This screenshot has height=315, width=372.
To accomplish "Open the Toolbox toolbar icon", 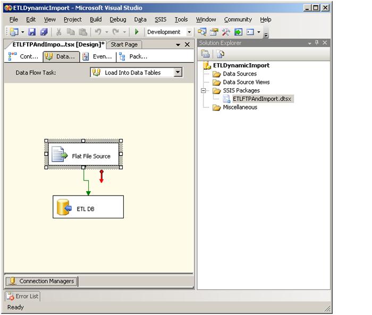I will tap(226, 32).
